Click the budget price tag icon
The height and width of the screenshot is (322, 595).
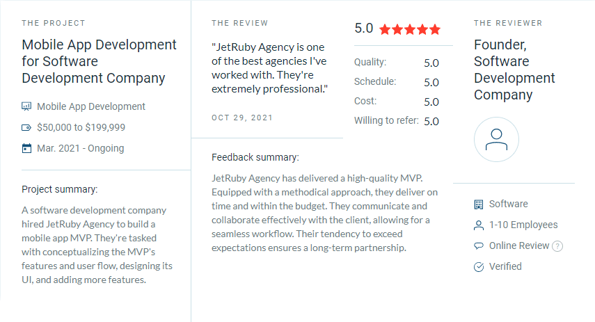(x=27, y=127)
